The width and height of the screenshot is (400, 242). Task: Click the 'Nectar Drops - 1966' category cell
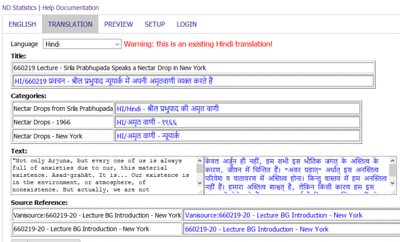point(63,122)
